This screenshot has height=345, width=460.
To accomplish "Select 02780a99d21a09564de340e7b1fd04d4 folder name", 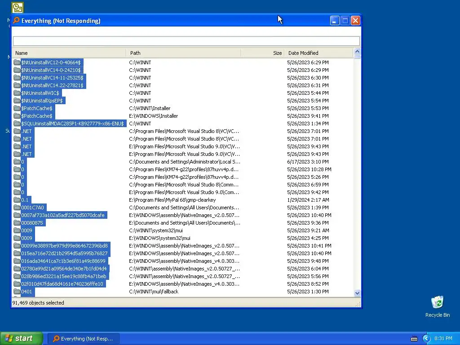I will pos(64,269).
